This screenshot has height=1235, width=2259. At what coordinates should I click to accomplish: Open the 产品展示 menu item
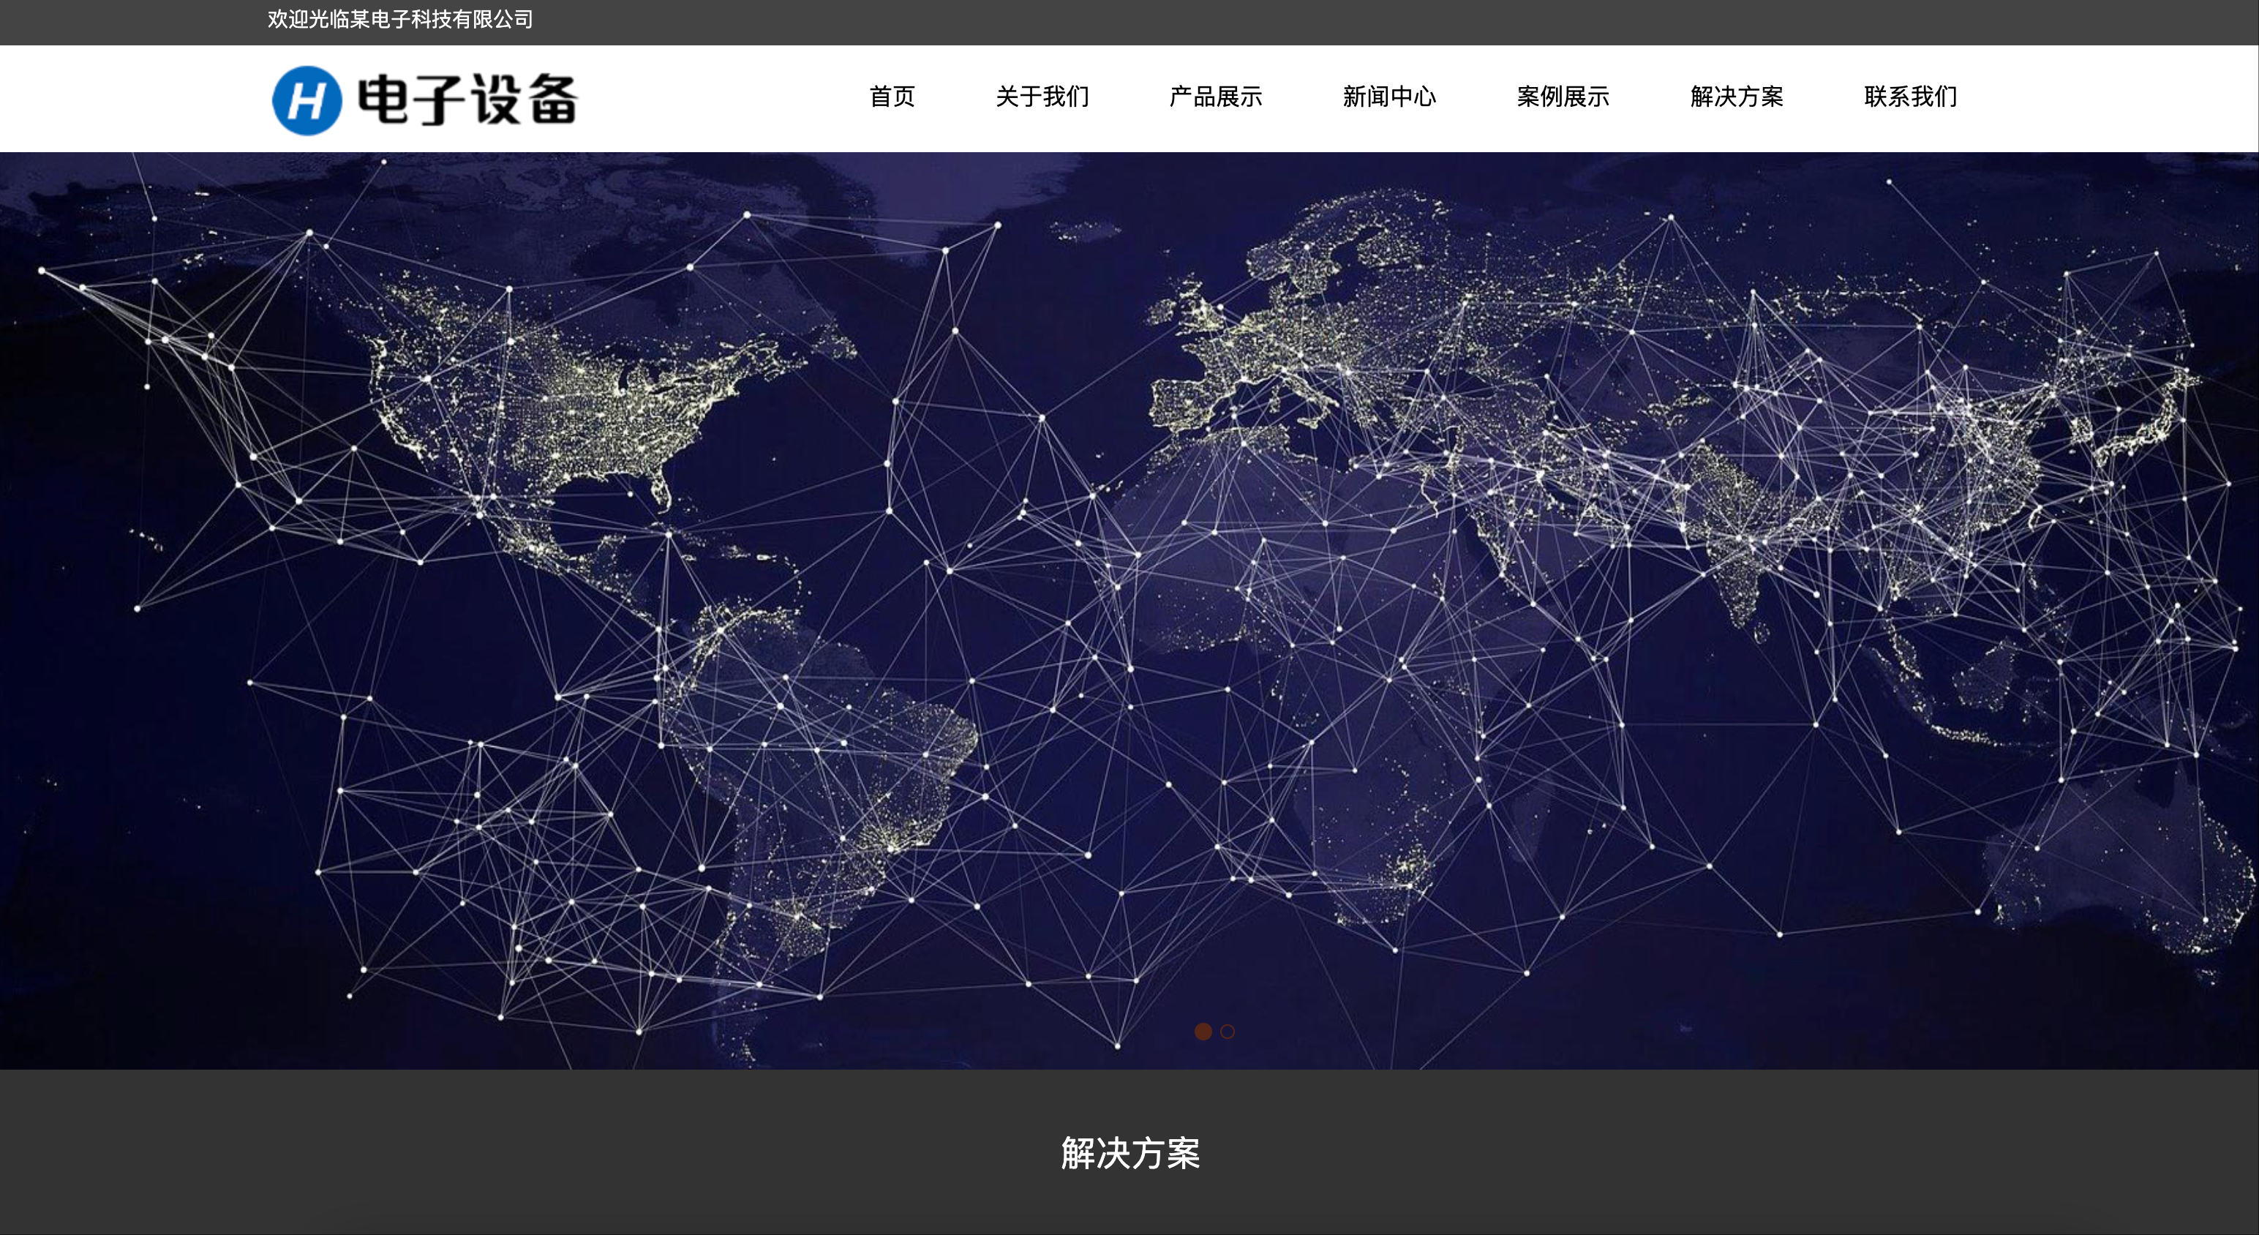click(1215, 97)
